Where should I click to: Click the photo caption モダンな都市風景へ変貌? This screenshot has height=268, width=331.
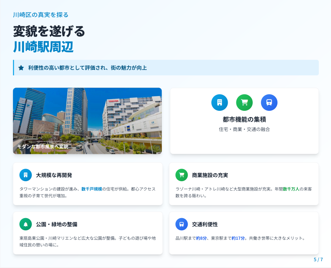[x=43, y=147]
